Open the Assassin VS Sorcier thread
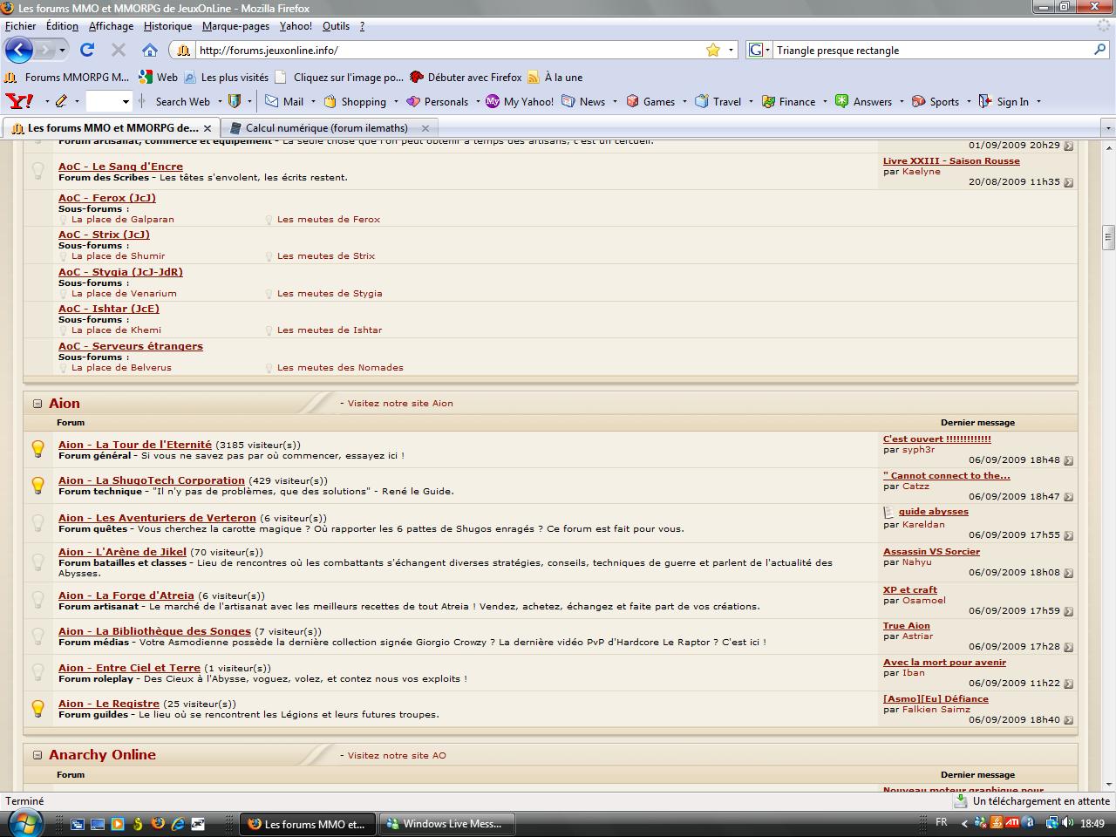Screen dimensions: 1116x837 pos(931,551)
